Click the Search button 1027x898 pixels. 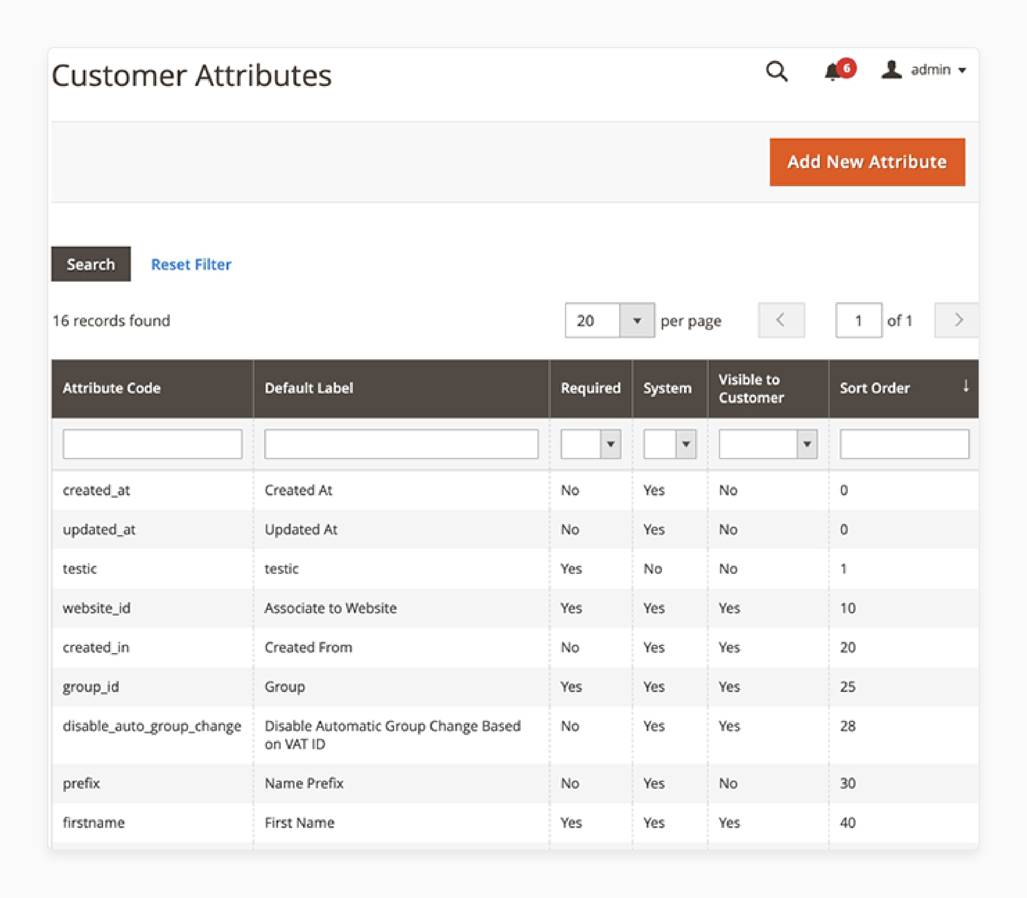[90, 264]
